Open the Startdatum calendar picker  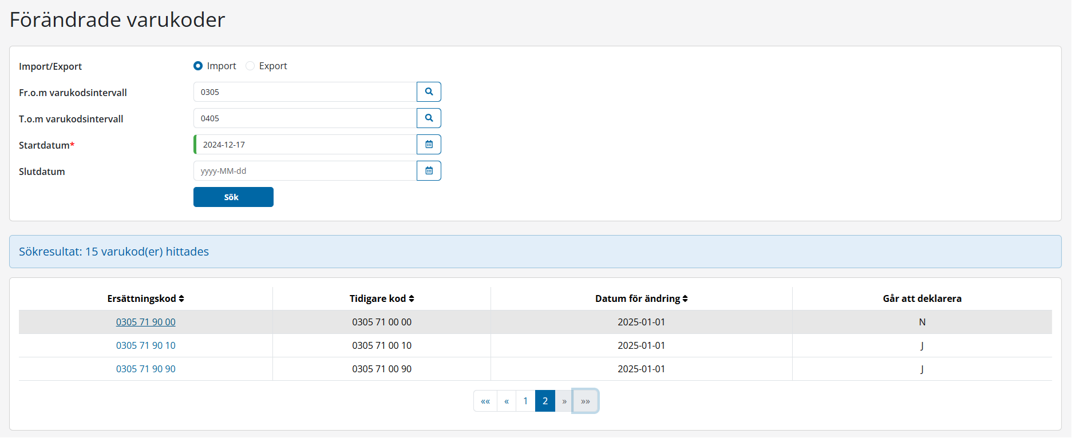(429, 145)
